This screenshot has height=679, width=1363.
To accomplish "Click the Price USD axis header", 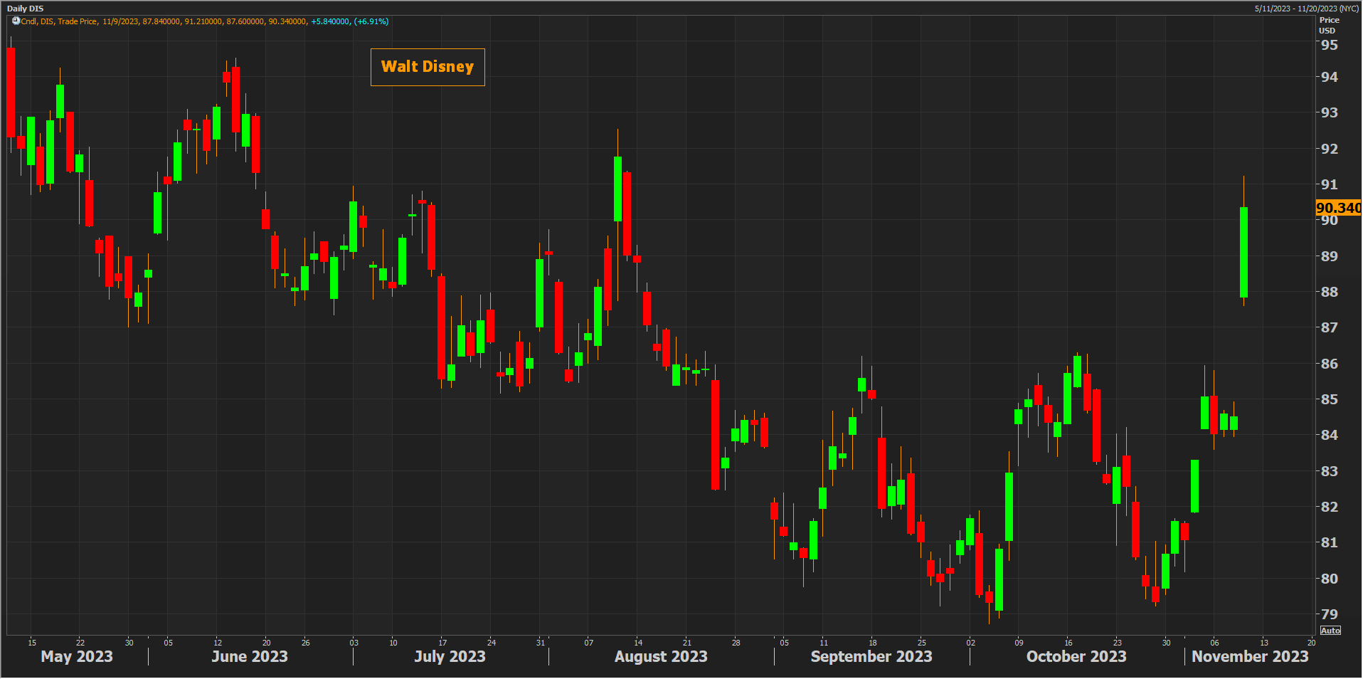I will click(1328, 26).
